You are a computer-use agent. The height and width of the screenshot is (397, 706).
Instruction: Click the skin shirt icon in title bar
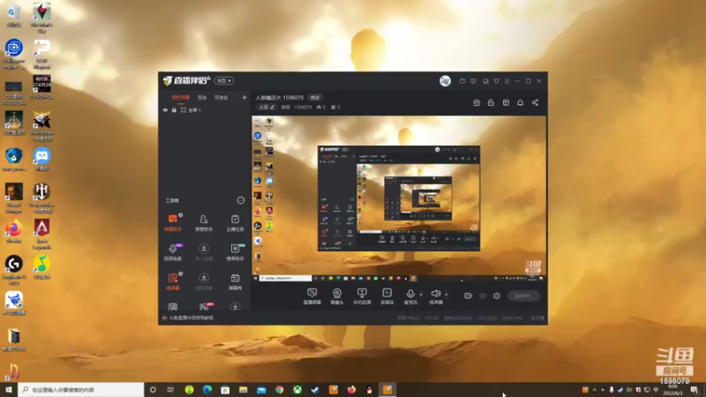click(496, 81)
